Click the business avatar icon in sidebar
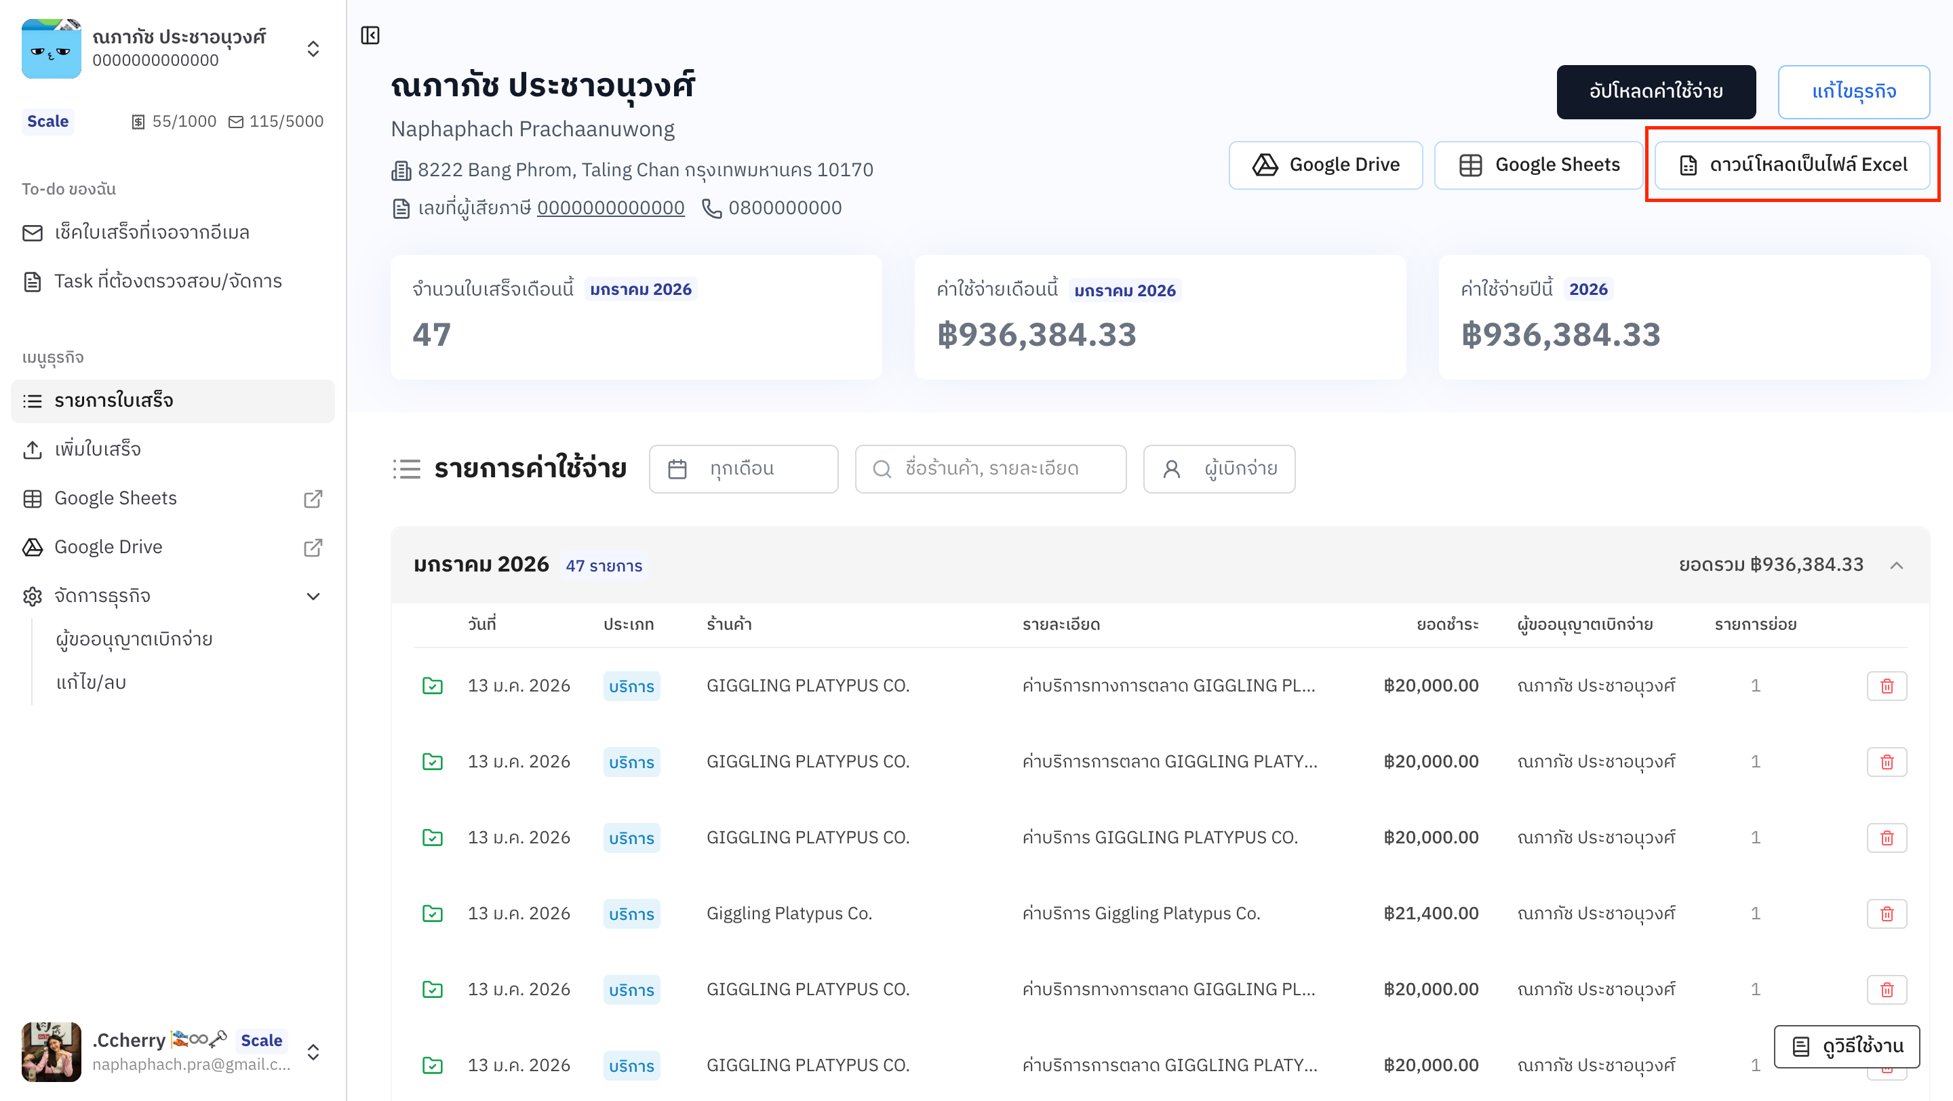 click(51, 49)
